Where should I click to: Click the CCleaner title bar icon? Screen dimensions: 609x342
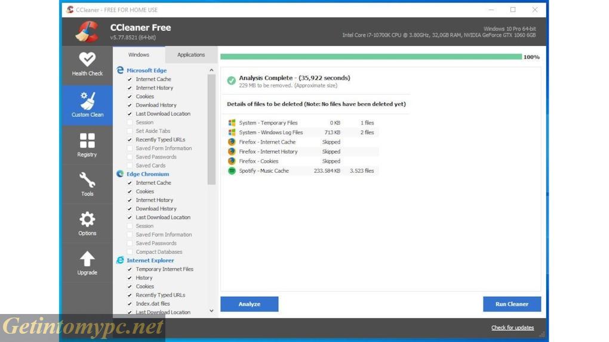(x=70, y=10)
